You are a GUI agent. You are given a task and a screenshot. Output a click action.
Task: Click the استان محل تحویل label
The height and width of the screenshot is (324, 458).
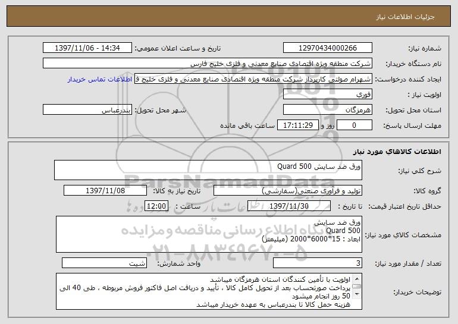(x=413, y=110)
